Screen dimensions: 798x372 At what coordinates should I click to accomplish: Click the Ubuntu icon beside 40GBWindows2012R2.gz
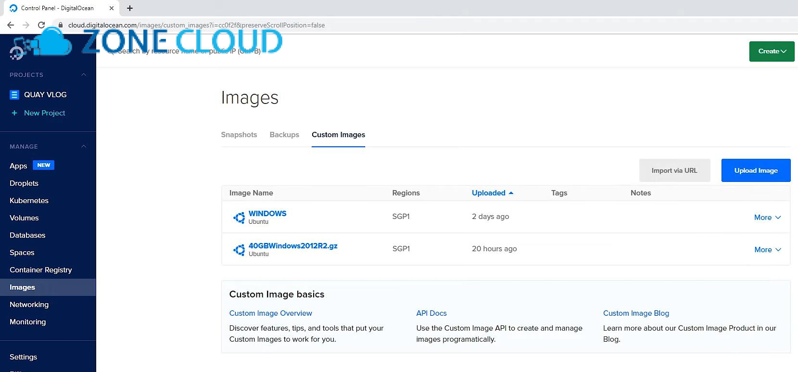(x=239, y=250)
